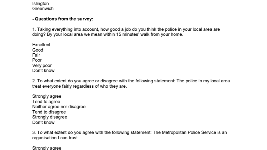The image size is (267, 150).
Task: Click Don't know under question 2
Action: [x=43, y=122]
